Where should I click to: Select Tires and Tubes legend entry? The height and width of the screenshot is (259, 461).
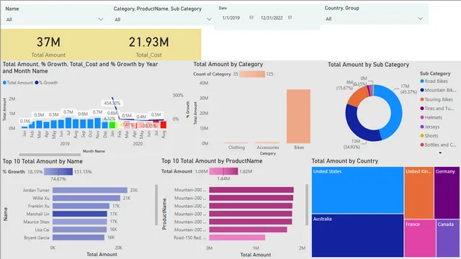click(x=437, y=109)
